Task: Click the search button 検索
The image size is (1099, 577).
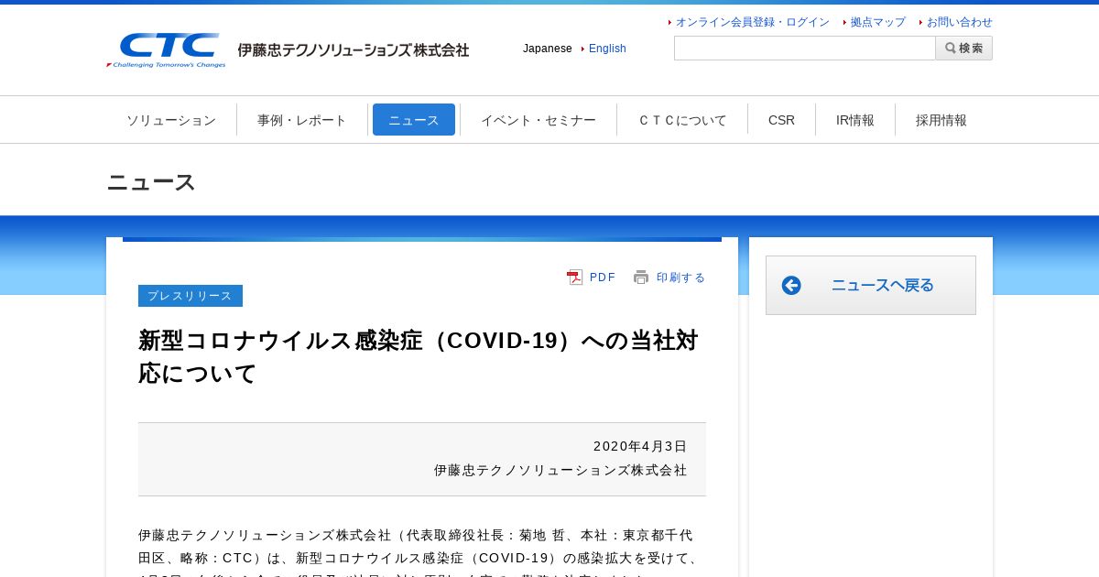Action: (963, 49)
